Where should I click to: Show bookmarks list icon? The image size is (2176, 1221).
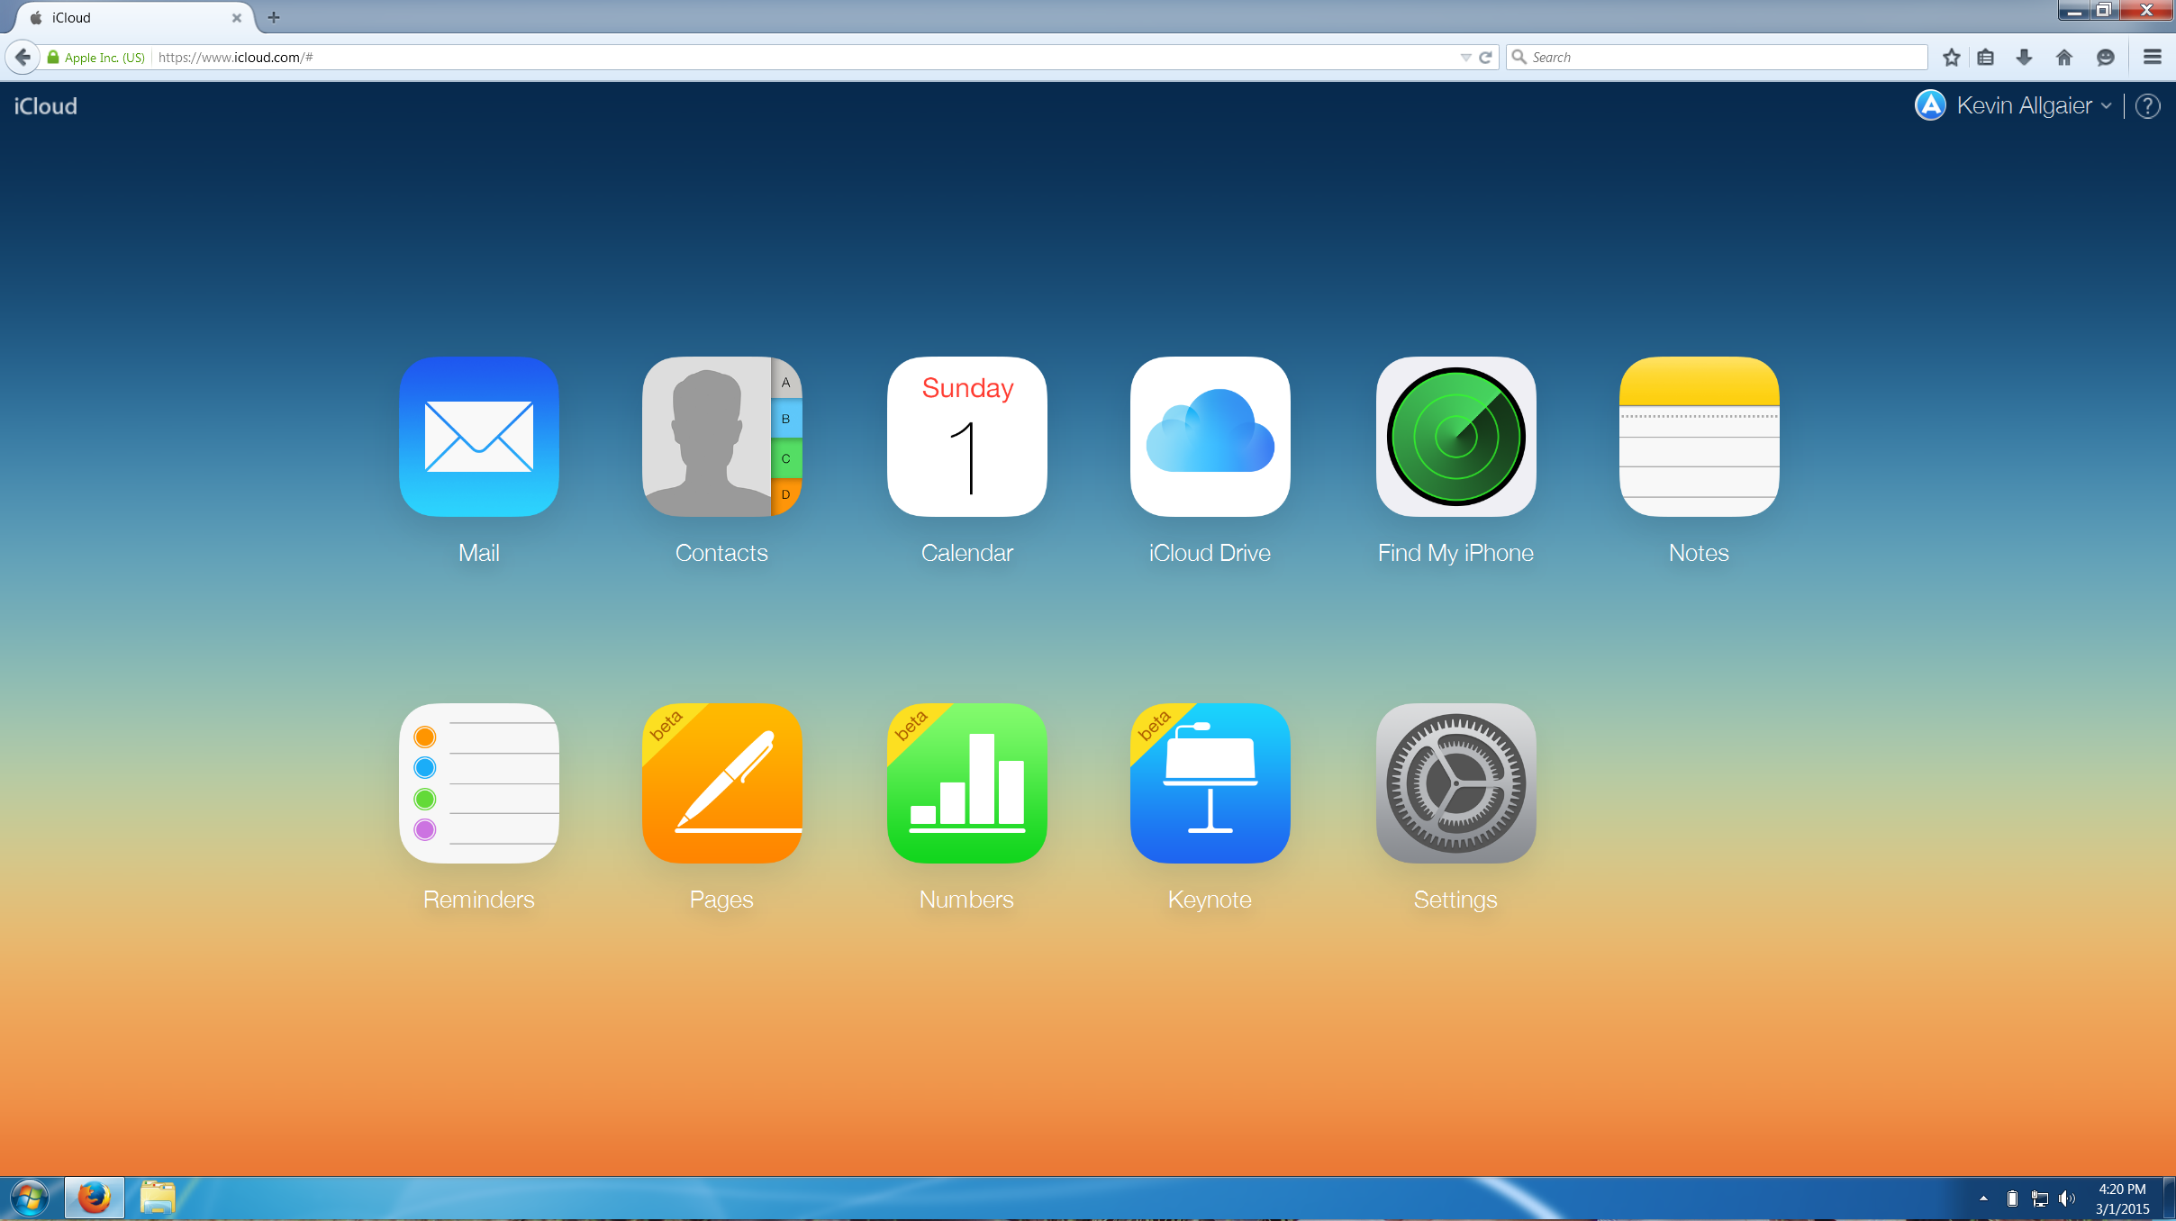(x=1986, y=57)
